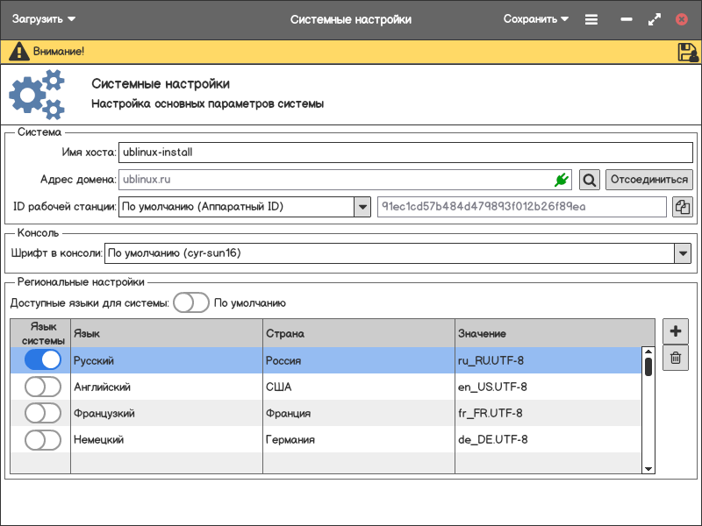Enable German as system language
This screenshot has height=526, width=702.
pos(43,439)
